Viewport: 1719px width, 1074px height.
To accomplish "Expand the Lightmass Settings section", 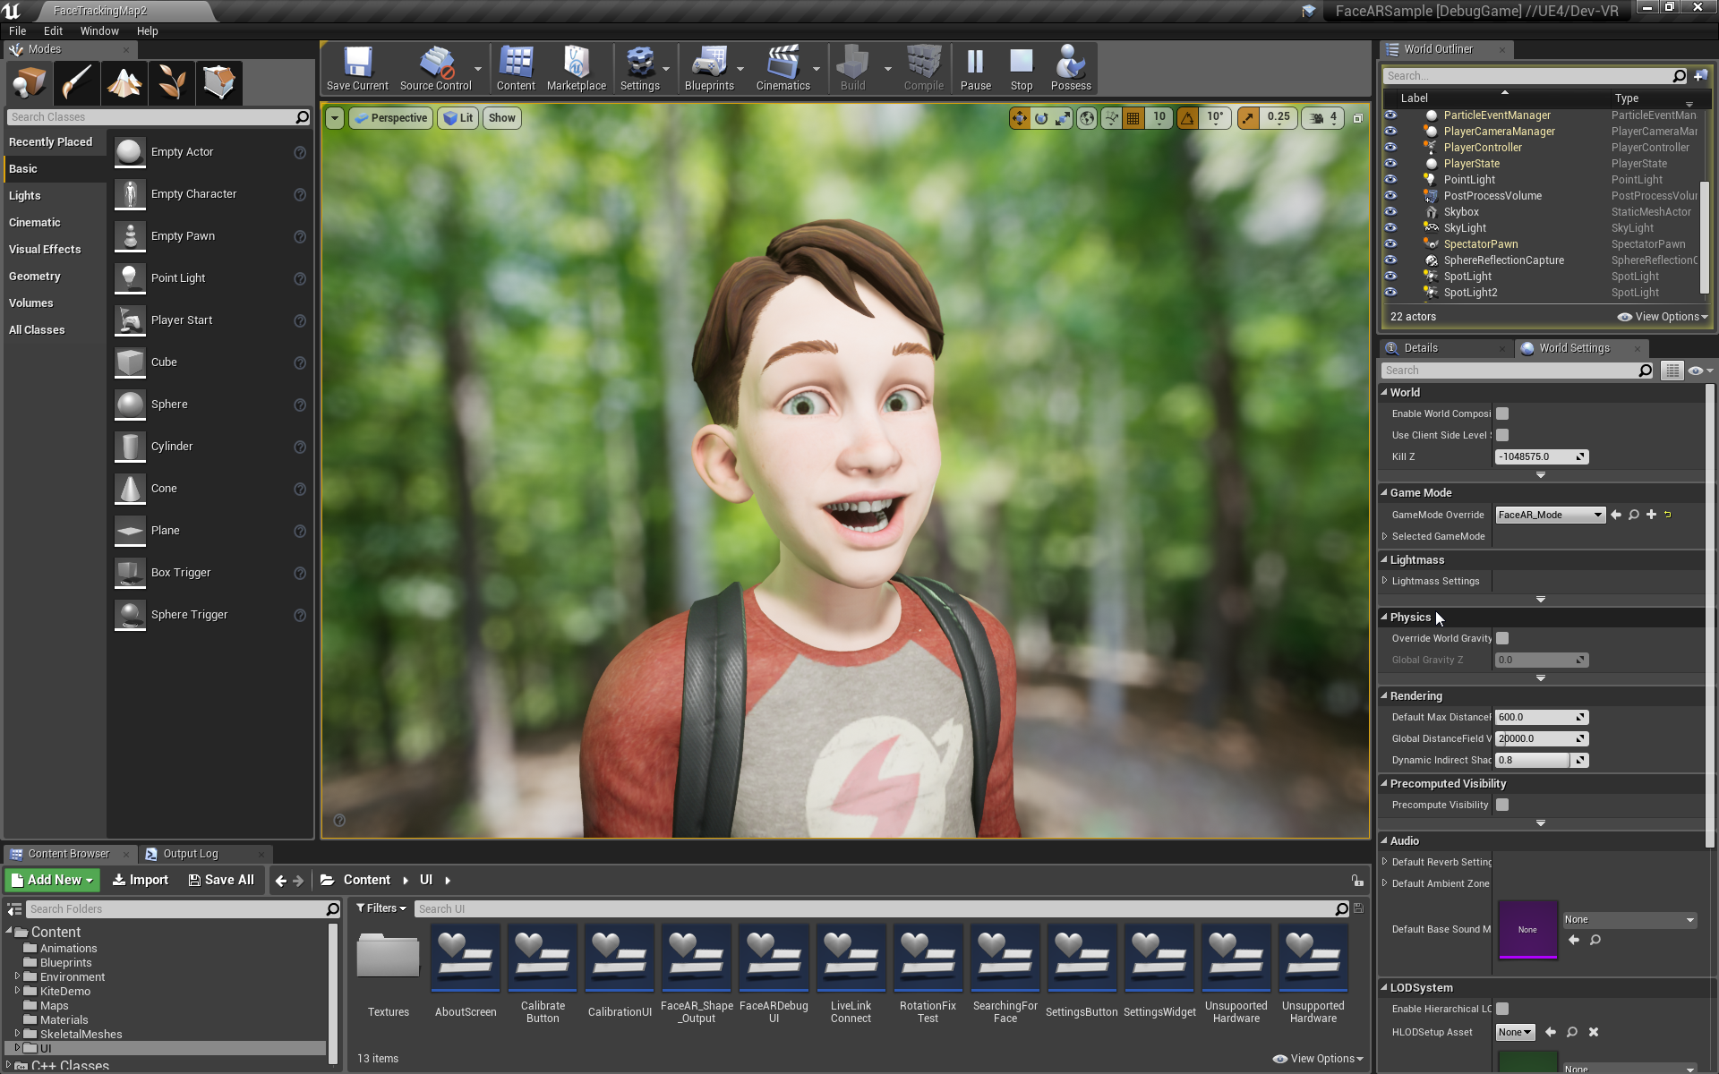I will tap(1385, 581).
